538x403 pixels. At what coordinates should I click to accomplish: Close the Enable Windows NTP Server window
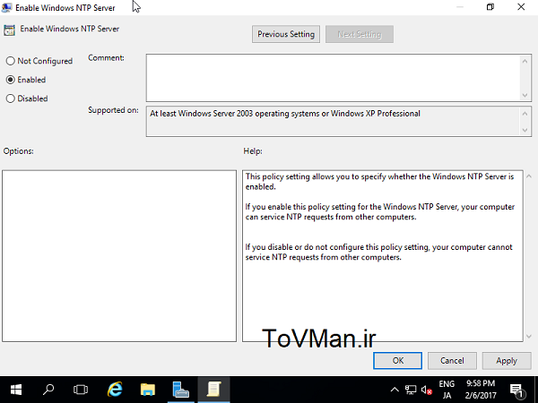[x=521, y=7]
